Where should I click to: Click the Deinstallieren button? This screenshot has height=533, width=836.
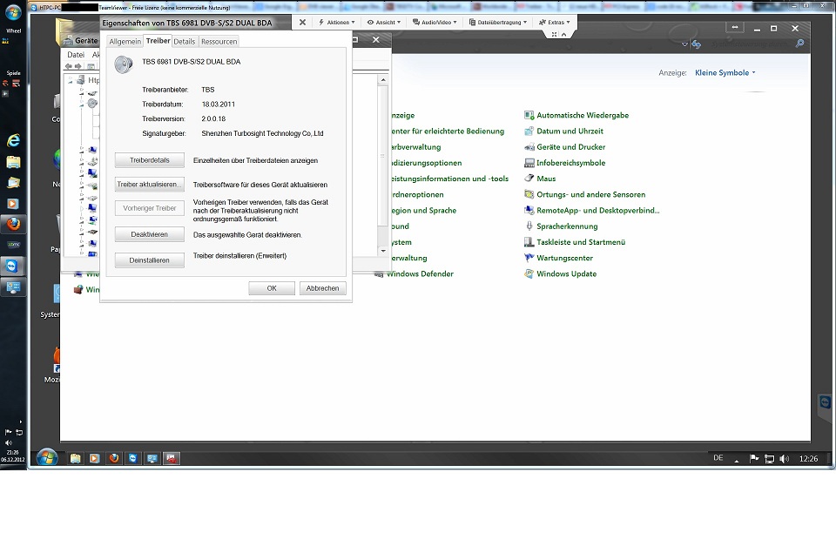[149, 260]
